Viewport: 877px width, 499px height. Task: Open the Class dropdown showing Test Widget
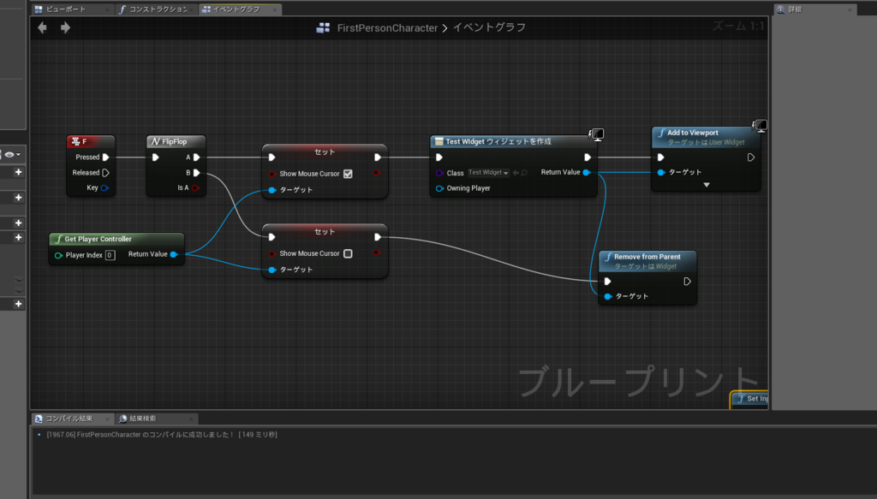pos(488,173)
